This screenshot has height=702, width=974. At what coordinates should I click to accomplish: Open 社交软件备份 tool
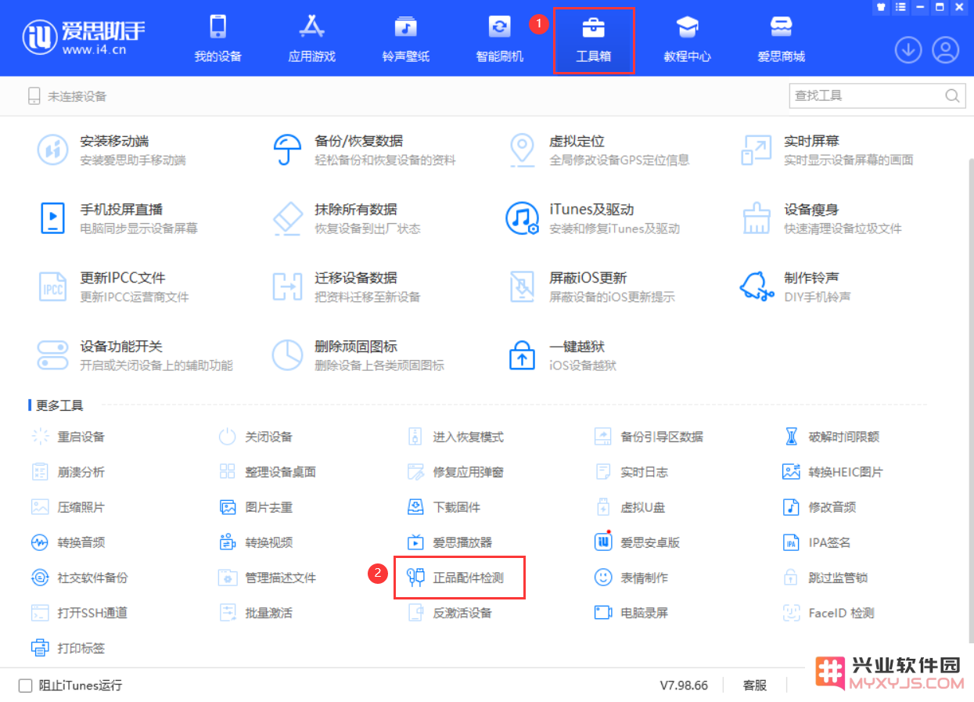coord(80,578)
